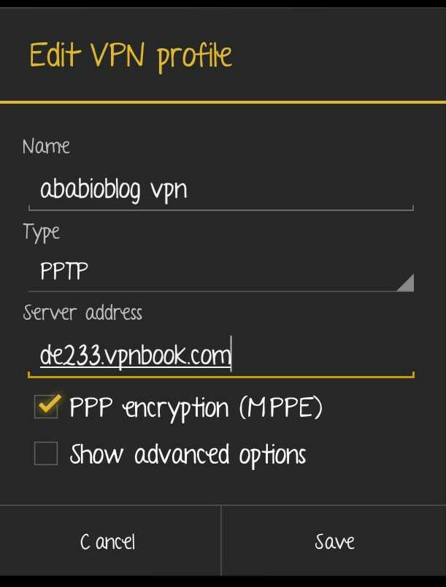Save the VPN profile
This screenshot has width=446, height=587.
pos(334,542)
